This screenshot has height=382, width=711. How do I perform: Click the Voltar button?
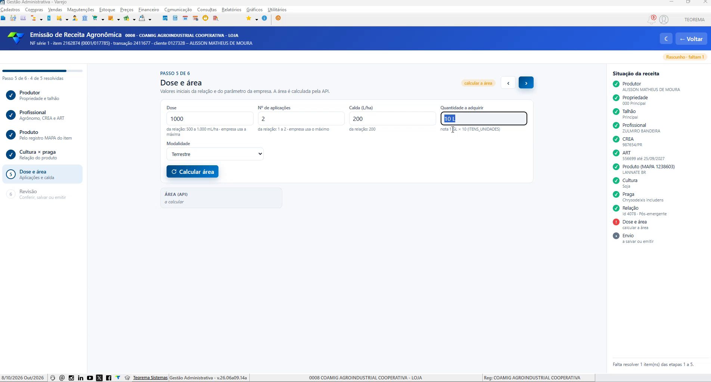click(x=691, y=39)
